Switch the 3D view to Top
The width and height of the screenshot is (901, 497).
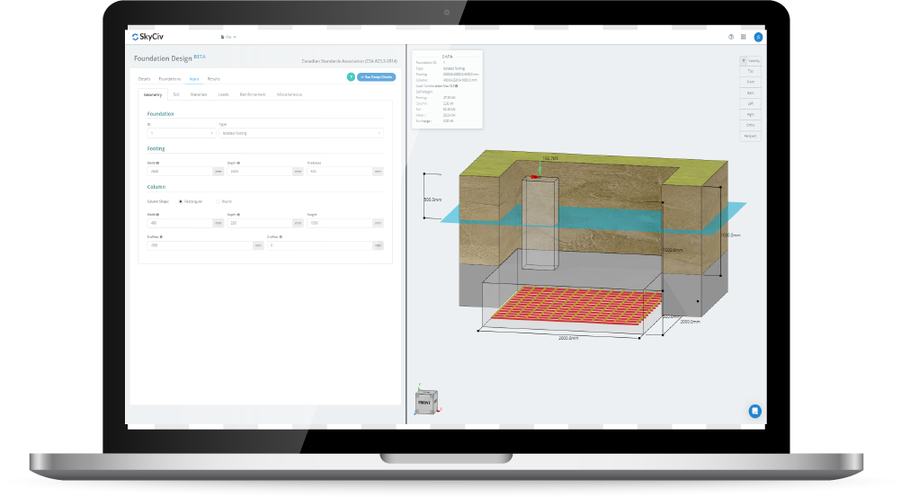pos(750,69)
